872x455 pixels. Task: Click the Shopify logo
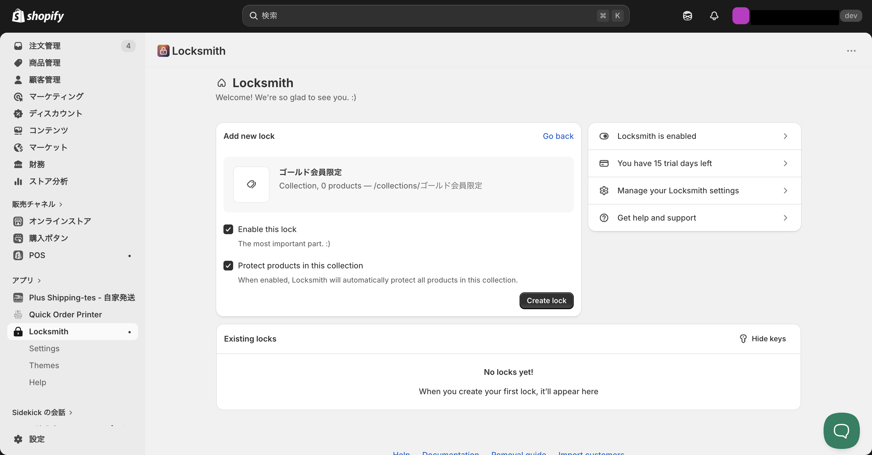point(38,15)
